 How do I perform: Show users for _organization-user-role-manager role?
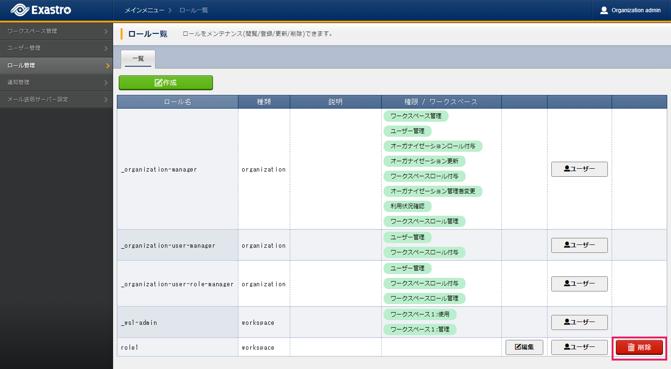(x=579, y=284)
